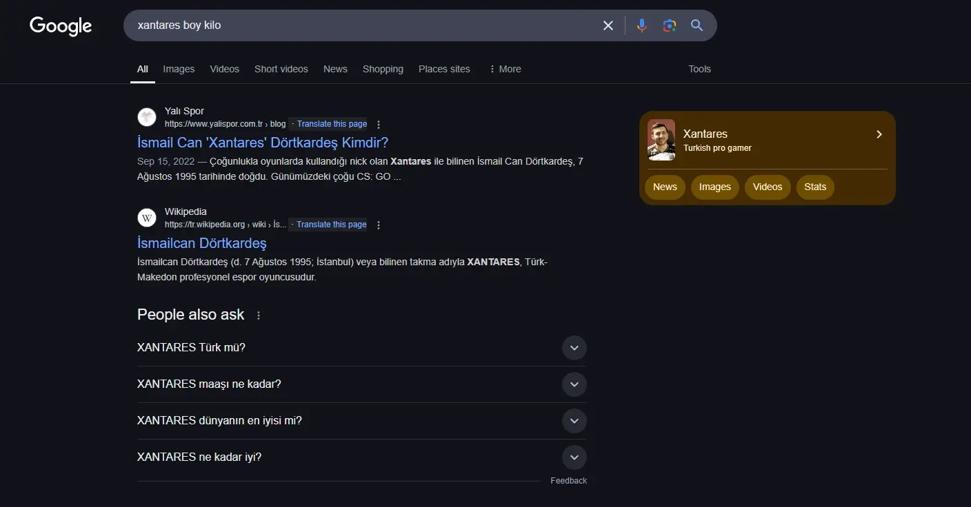Switch to the Videos tab
Screen dimensions: 971x507
pyautogui.click(x=225, y=69)
